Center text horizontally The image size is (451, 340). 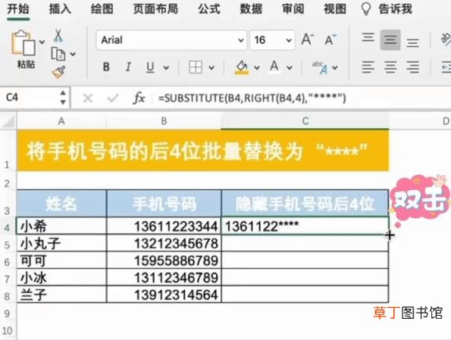(x=390, y=67)
